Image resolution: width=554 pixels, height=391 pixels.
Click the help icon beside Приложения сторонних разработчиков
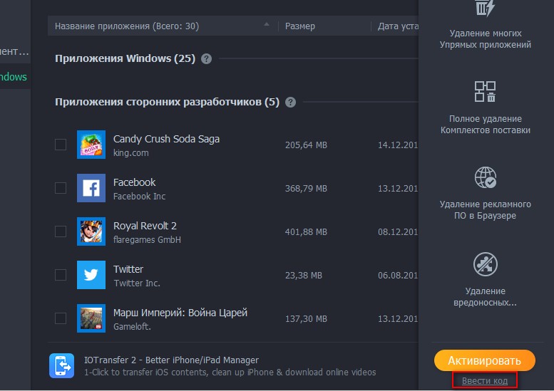tap(290, 103)
